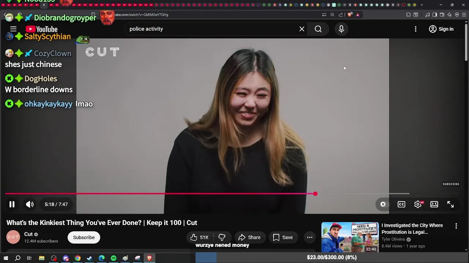
Task: Open Brave Leo AI sparkle icon
Action: click(x=450, y=15)
